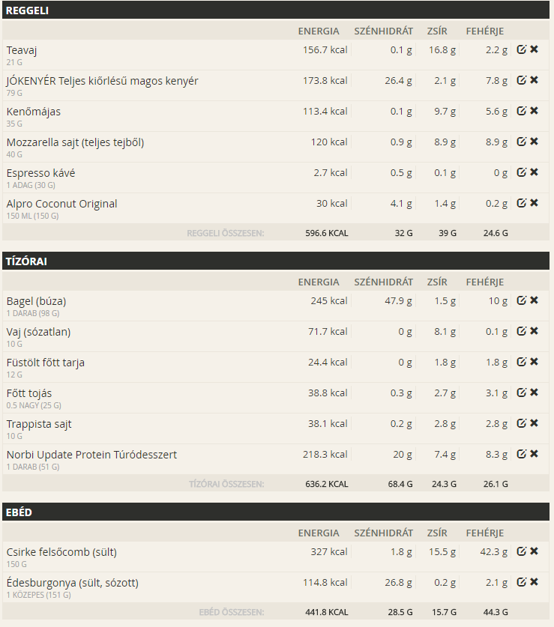Image resolution: width=554 pixels, height=627 pixels.
Task: Edit the Trappista sajt entry
Action: pos(521,423)
